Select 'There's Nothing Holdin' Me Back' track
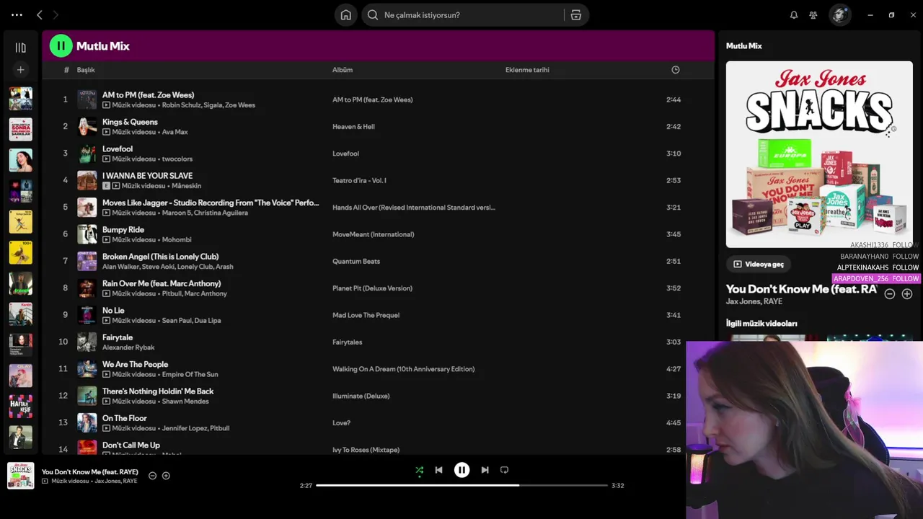The width and height of the screenshot is (923, 519). click(158, 391)
